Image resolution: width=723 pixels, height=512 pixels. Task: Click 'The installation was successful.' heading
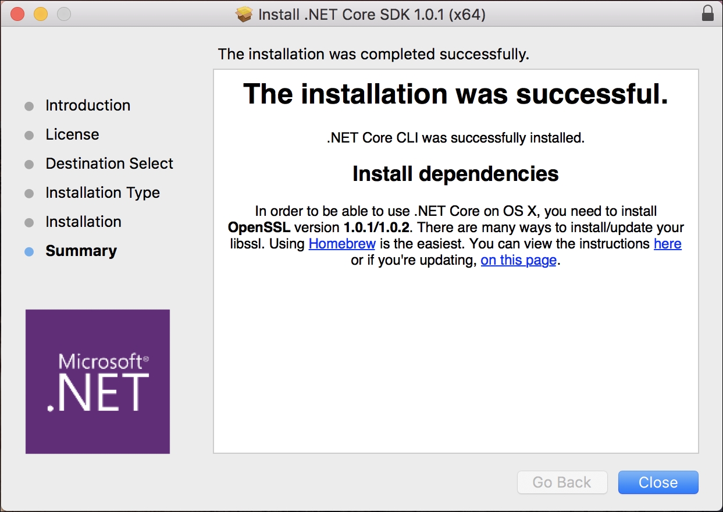click(x=455, y=94)
